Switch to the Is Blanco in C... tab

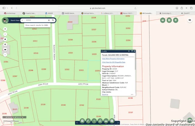(x=107, y=13)
